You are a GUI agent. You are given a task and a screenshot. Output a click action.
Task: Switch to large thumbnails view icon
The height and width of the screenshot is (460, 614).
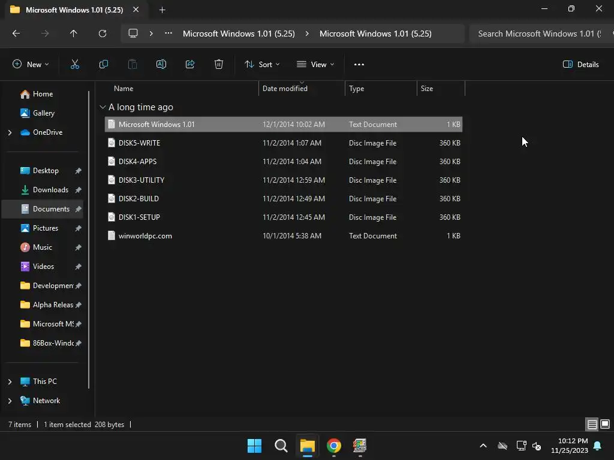[x=605, y=424]
